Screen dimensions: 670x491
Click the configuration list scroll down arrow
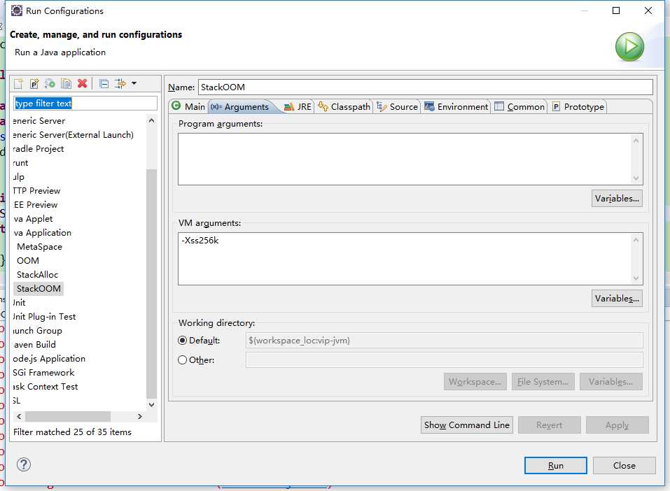[x=152, y=405]
